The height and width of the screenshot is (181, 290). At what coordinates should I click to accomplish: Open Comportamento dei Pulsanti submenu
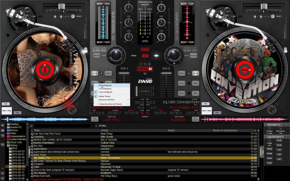[112, 104]
